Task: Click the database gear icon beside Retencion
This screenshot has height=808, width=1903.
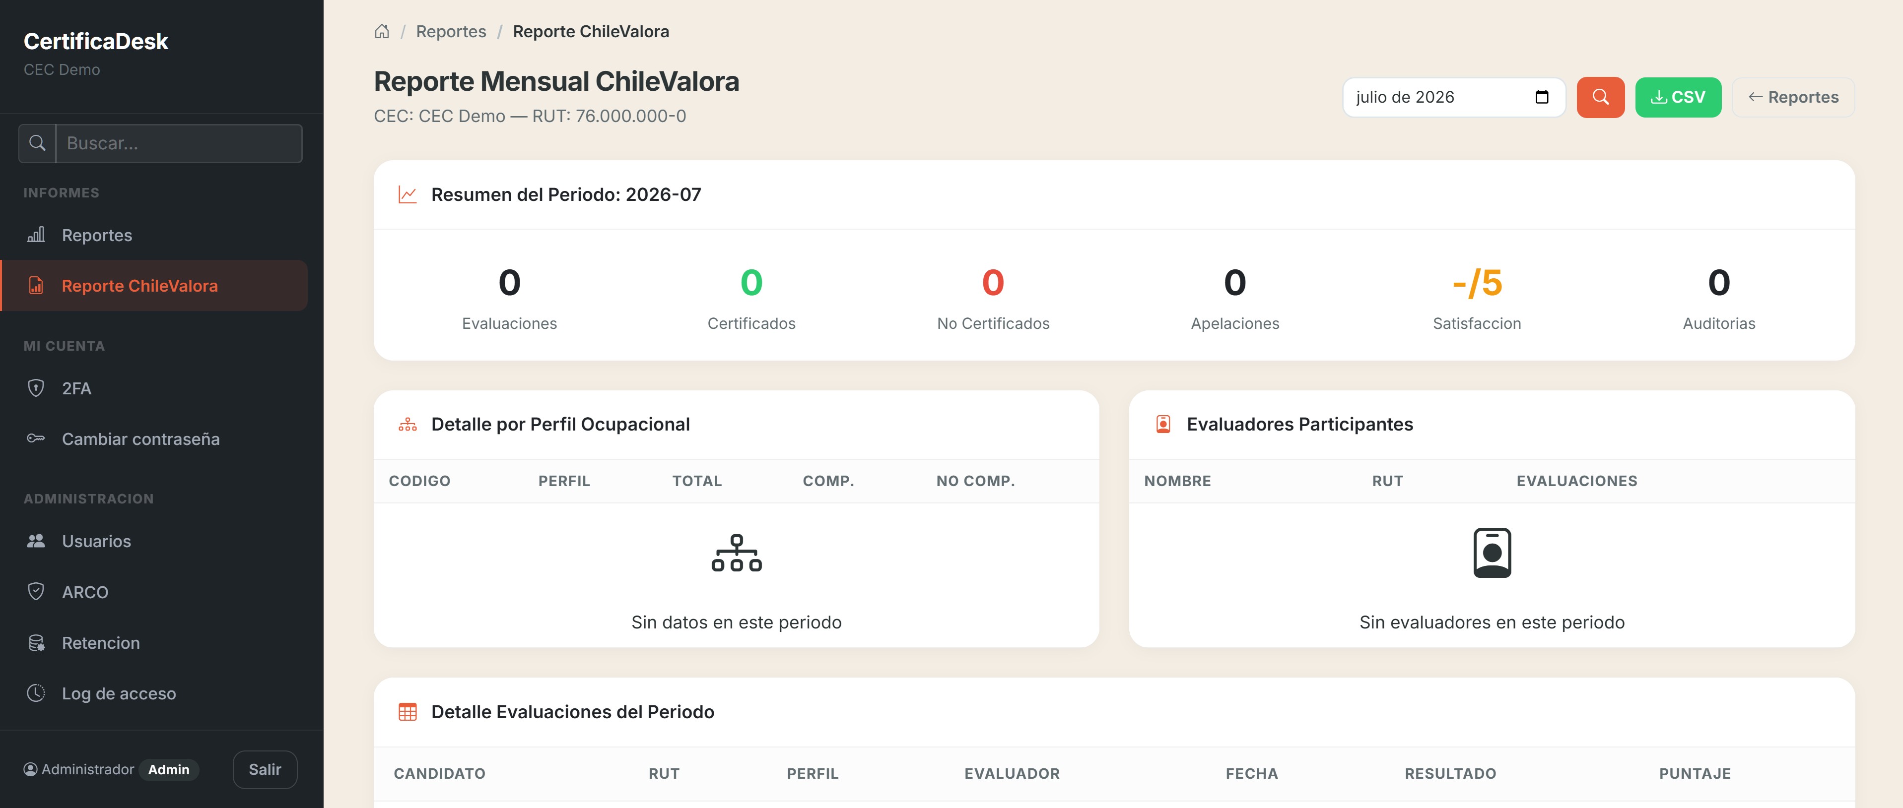Action: (35, 642)
